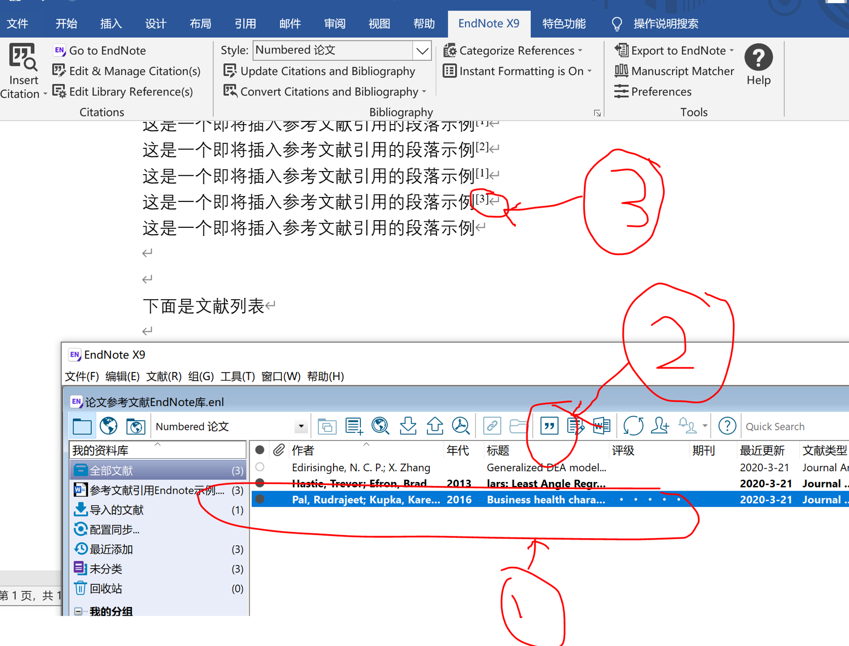
Task: Open EndNote 文件(F) menu
Action: coord(82,376)
